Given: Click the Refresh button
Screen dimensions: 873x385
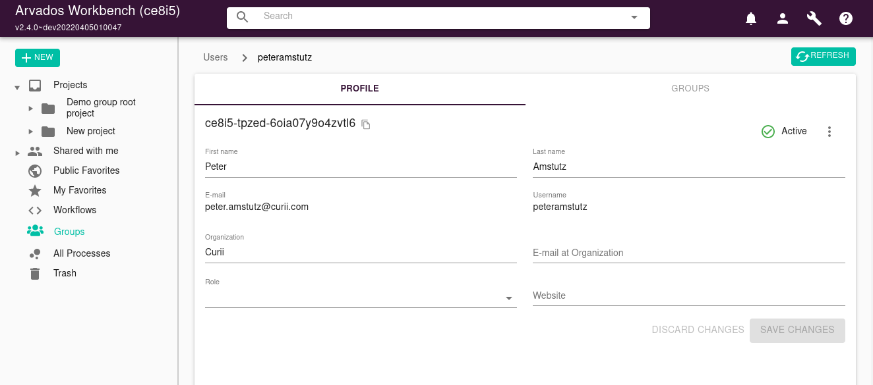Looking at the screenshot, I should (823, 57).
